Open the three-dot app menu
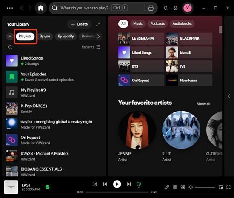The image size is (234, 198). (10, 8)
